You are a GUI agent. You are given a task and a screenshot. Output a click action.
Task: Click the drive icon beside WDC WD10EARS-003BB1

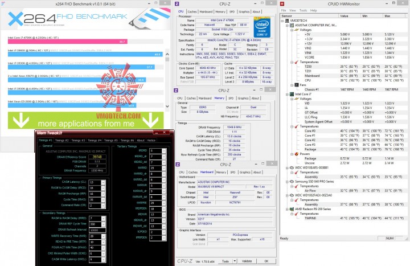click(292, 167)
